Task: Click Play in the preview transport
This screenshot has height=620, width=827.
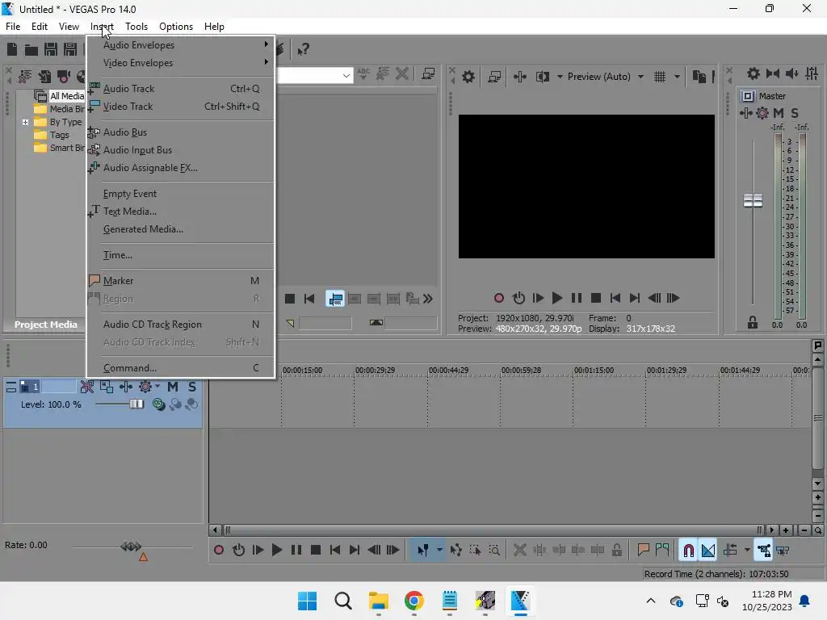Action: pos(556,298)
